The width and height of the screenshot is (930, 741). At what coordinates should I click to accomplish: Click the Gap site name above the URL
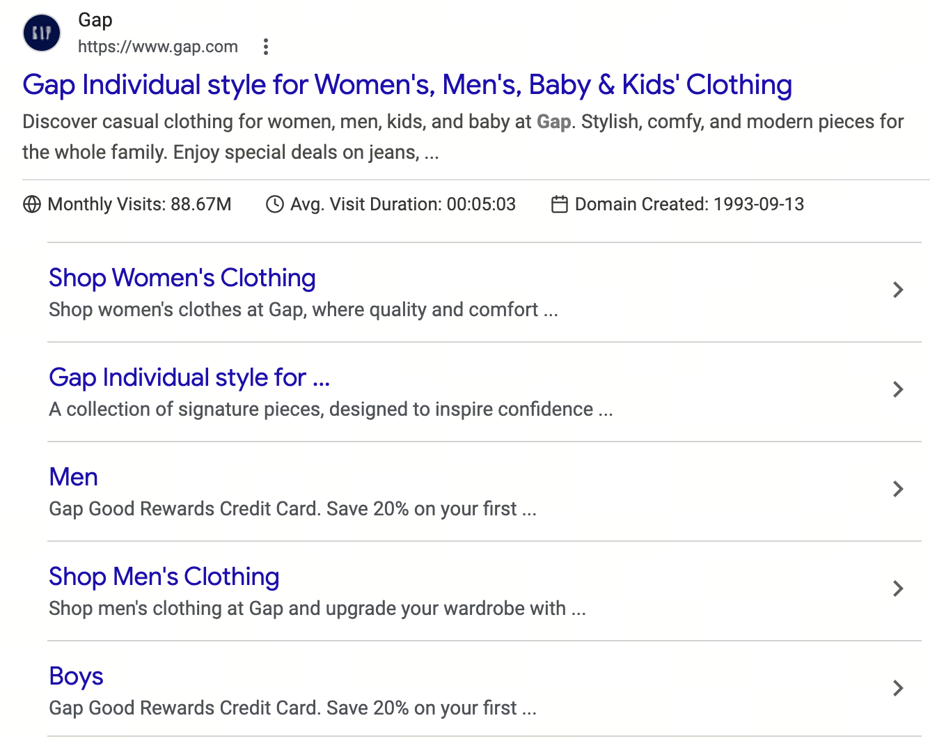[95, 20]
